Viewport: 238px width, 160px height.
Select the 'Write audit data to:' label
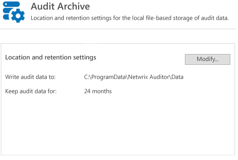[x=30, y=77]
